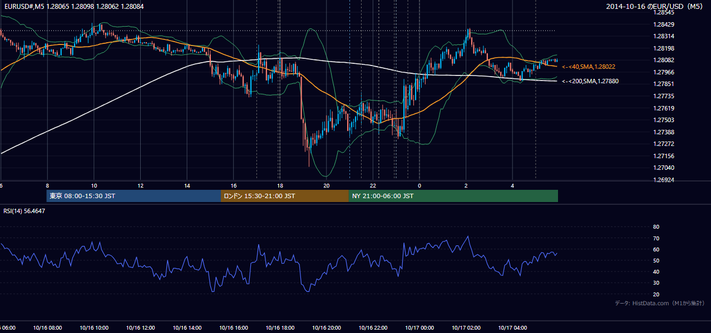Click the 10/16 20:00 date label

tap(327, 328)
